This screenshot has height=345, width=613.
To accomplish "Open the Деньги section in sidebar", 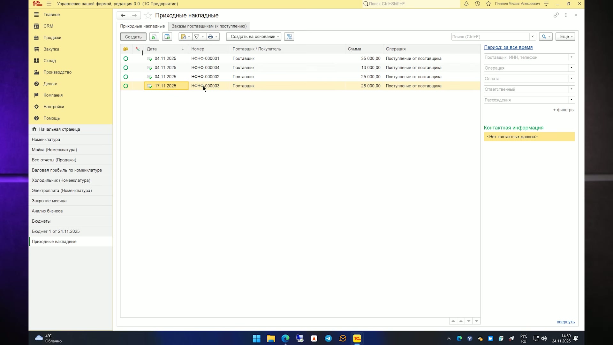I will tap(50, 84).
